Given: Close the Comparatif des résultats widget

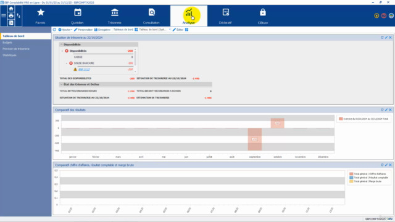Looking at the screenshot, I should [390, 110].
